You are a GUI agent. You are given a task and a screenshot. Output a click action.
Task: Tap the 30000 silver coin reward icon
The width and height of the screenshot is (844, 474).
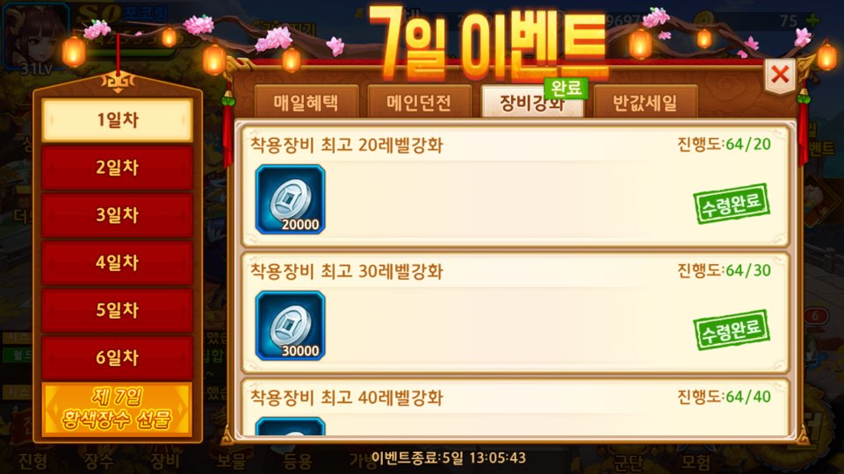pyautogui.click(x=290, y=326)
